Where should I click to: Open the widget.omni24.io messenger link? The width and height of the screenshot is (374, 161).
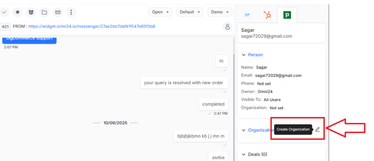(x=92, y=26)
